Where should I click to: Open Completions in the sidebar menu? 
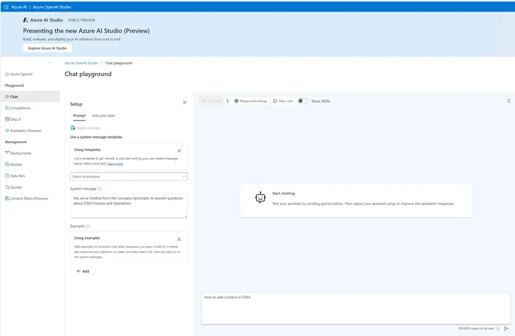(x=20, y=108)
